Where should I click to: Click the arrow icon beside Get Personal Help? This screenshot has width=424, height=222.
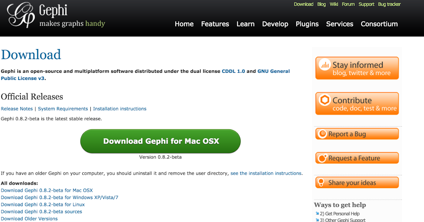click(317, 214)
